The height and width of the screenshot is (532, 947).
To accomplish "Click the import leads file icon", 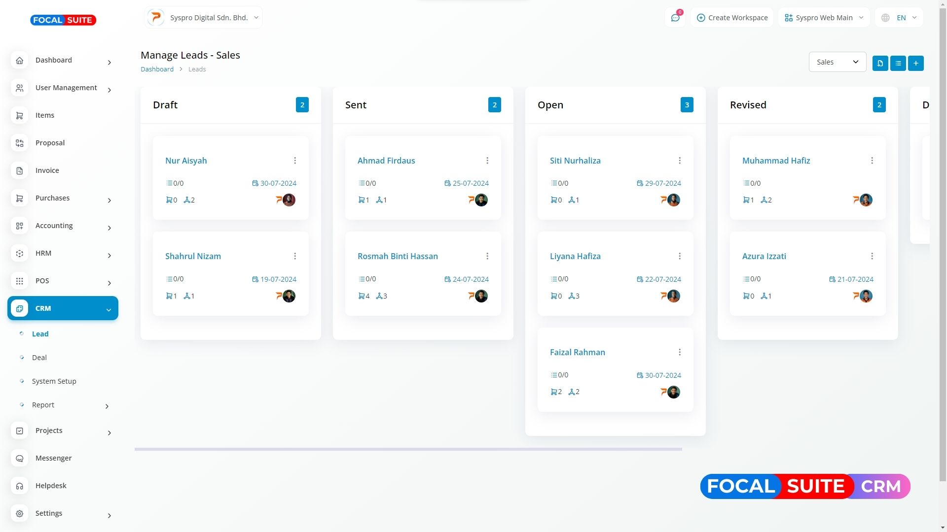I will [880, 63].
